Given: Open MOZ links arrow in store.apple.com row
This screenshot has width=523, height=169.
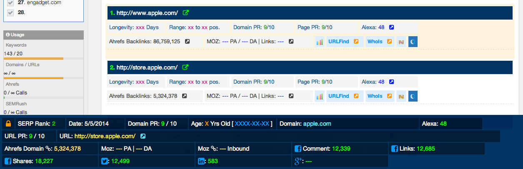Looking at the screenshot, I should point(291,96).
